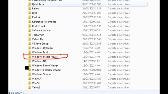Click the WinRAR folder name
Image resolution: width=168 pixels, height=94 pixels.
pyautogui.click(x=37, y=79)
